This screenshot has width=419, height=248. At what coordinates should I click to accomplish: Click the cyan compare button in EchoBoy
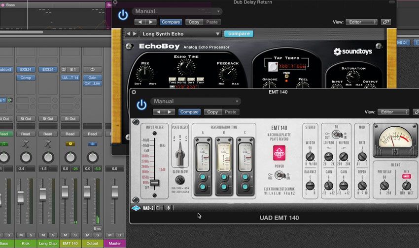coord(239,34)
